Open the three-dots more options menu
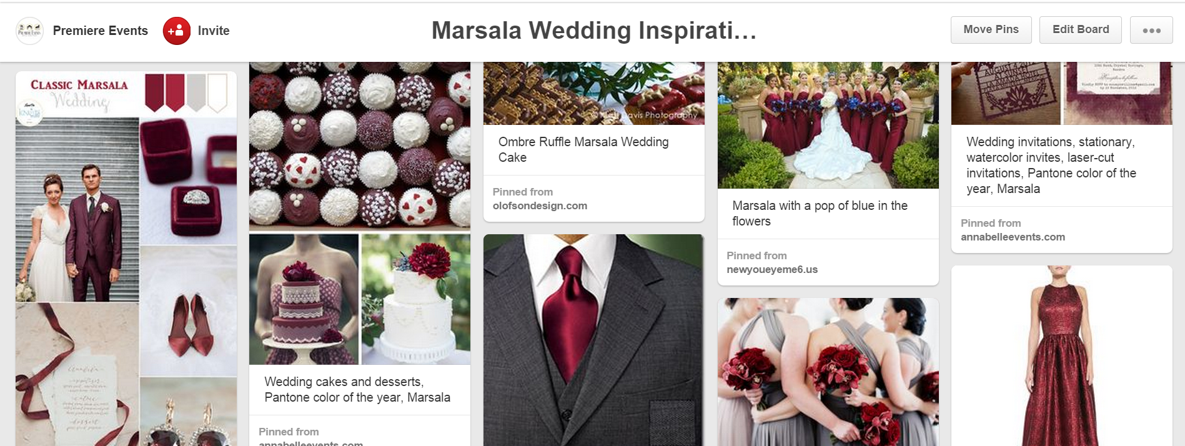 tap(1151, 30)
